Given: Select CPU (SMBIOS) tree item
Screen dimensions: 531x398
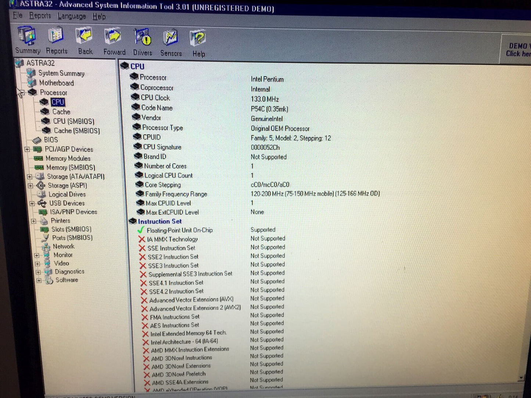Looking at the screenshot, I should pos(73,121).
